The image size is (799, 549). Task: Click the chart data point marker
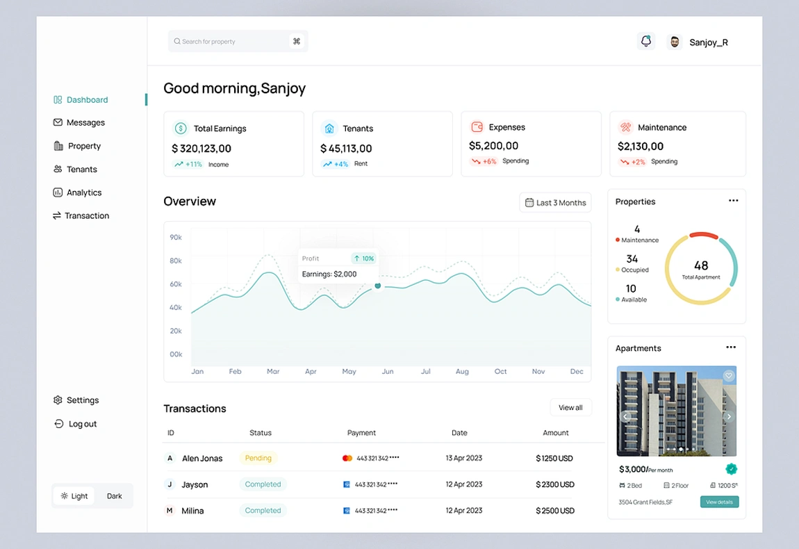[378, 286]
